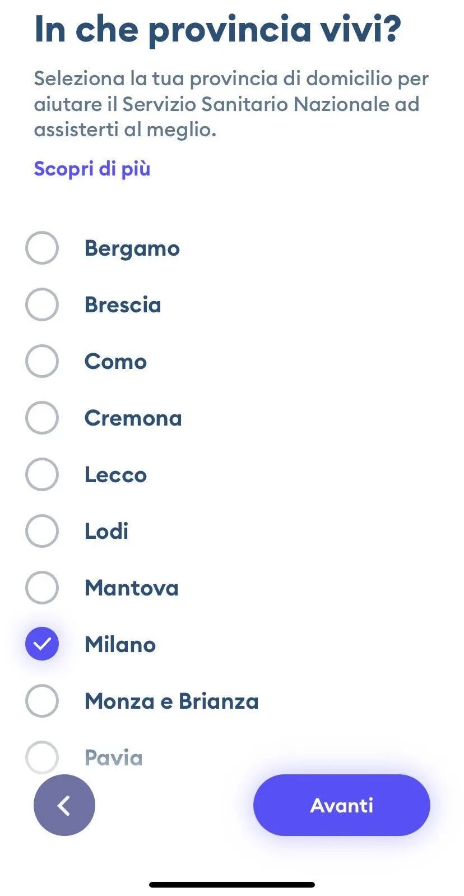Select the Cremona radio button
464x896 pixels.
click(x=42, y=418)
